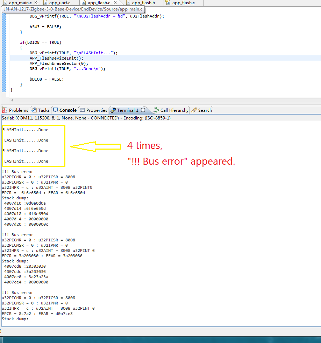Viewport: 321px width, 343px height.
Task: Click stack dump entry 4007d20 : 0000000c
Action: (26, 224)
